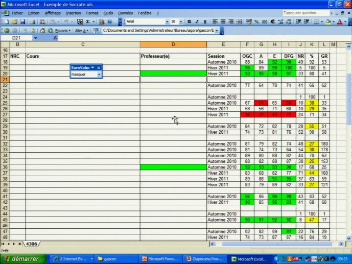Click the green Back arrow on Web toolbar
Screen dimensions: 352x264
pyautogui.click(x=7, y=31)
